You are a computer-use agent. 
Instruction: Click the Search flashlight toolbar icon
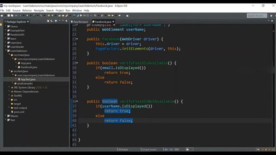point(67,15)
